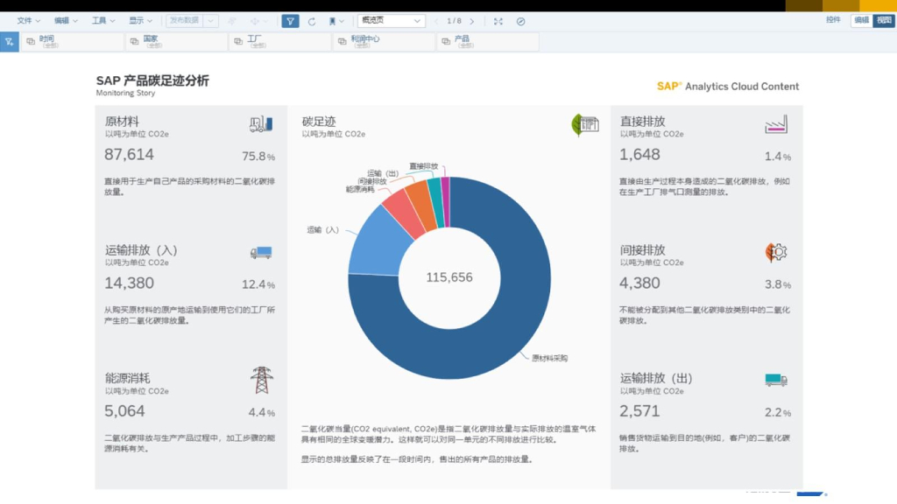This screenshot has width=897, height=504.
Task: Open the filter funnel icon in the toolbar
Action: tap(290, 21)
